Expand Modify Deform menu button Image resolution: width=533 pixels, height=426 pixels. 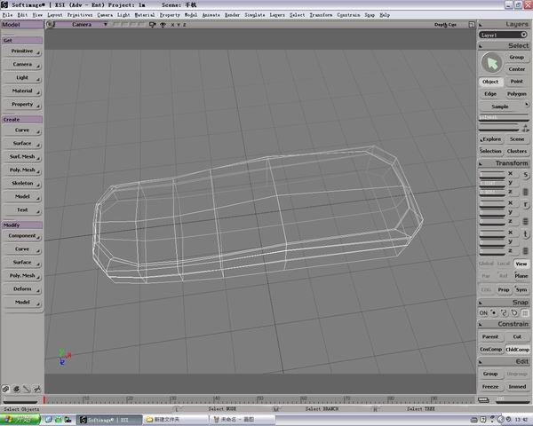(22, 289)
